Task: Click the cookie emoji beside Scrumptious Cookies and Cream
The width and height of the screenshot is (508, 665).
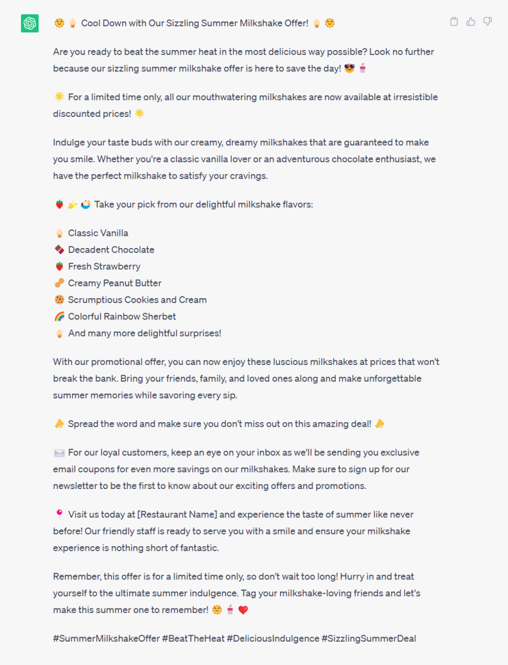Action: (x=59, y=300)
